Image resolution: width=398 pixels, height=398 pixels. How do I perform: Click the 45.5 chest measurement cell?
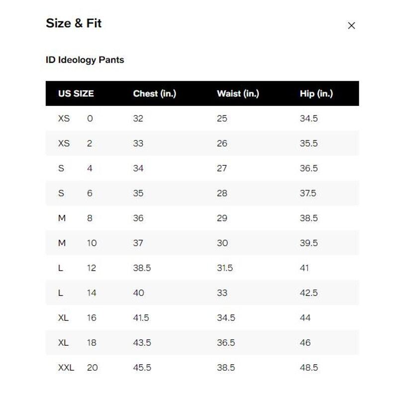(x=142, y=368)
